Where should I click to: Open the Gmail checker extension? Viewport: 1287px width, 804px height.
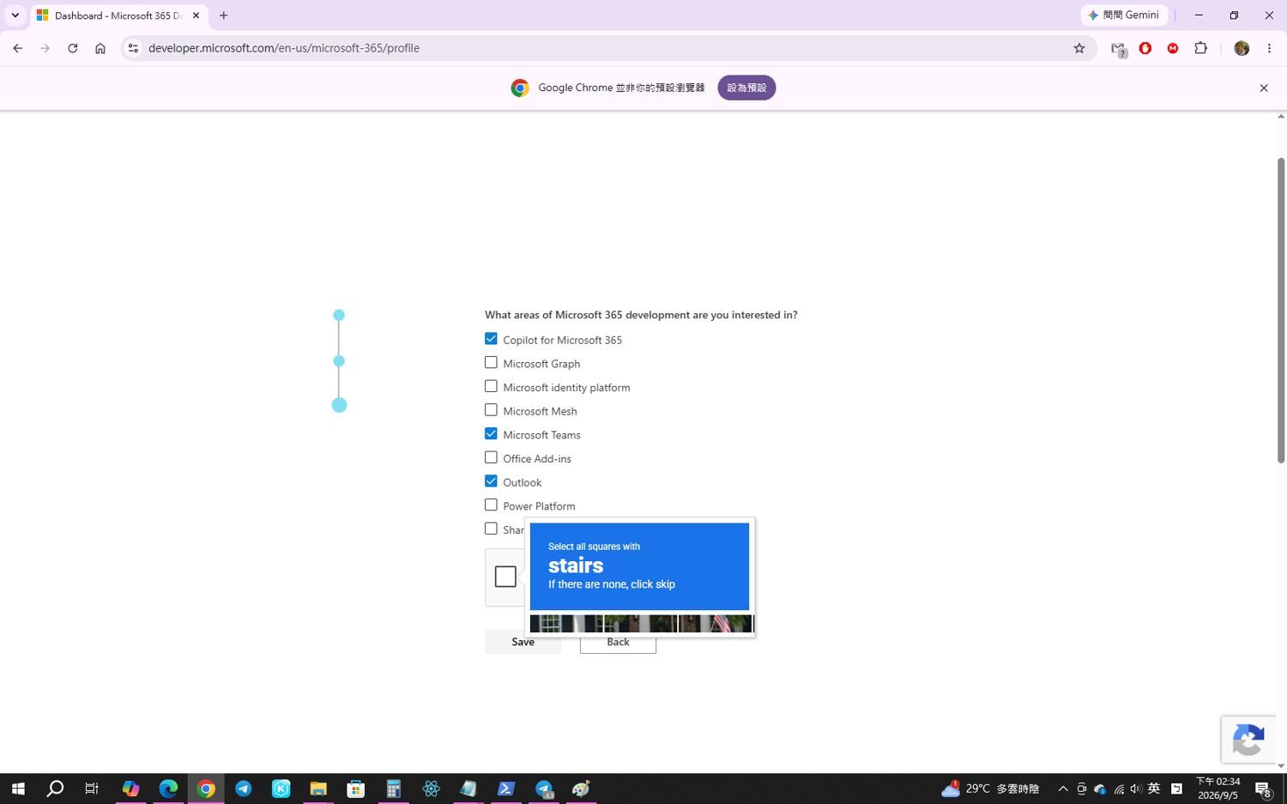pos(1118,49)
